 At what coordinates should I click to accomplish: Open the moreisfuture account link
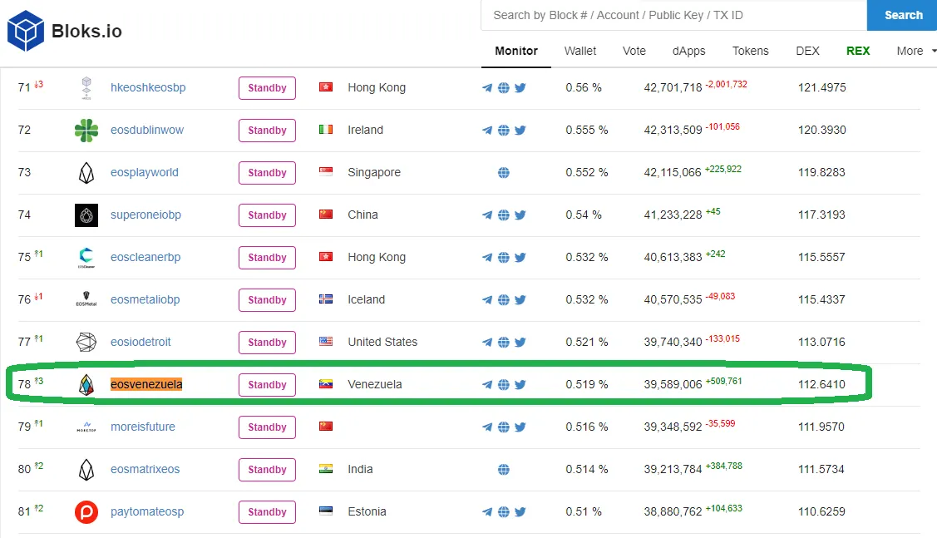coord(143,427)
